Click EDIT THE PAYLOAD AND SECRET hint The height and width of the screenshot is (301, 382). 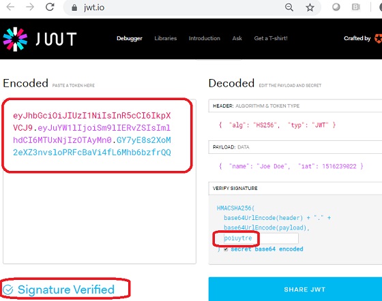(x=290, y=86)
